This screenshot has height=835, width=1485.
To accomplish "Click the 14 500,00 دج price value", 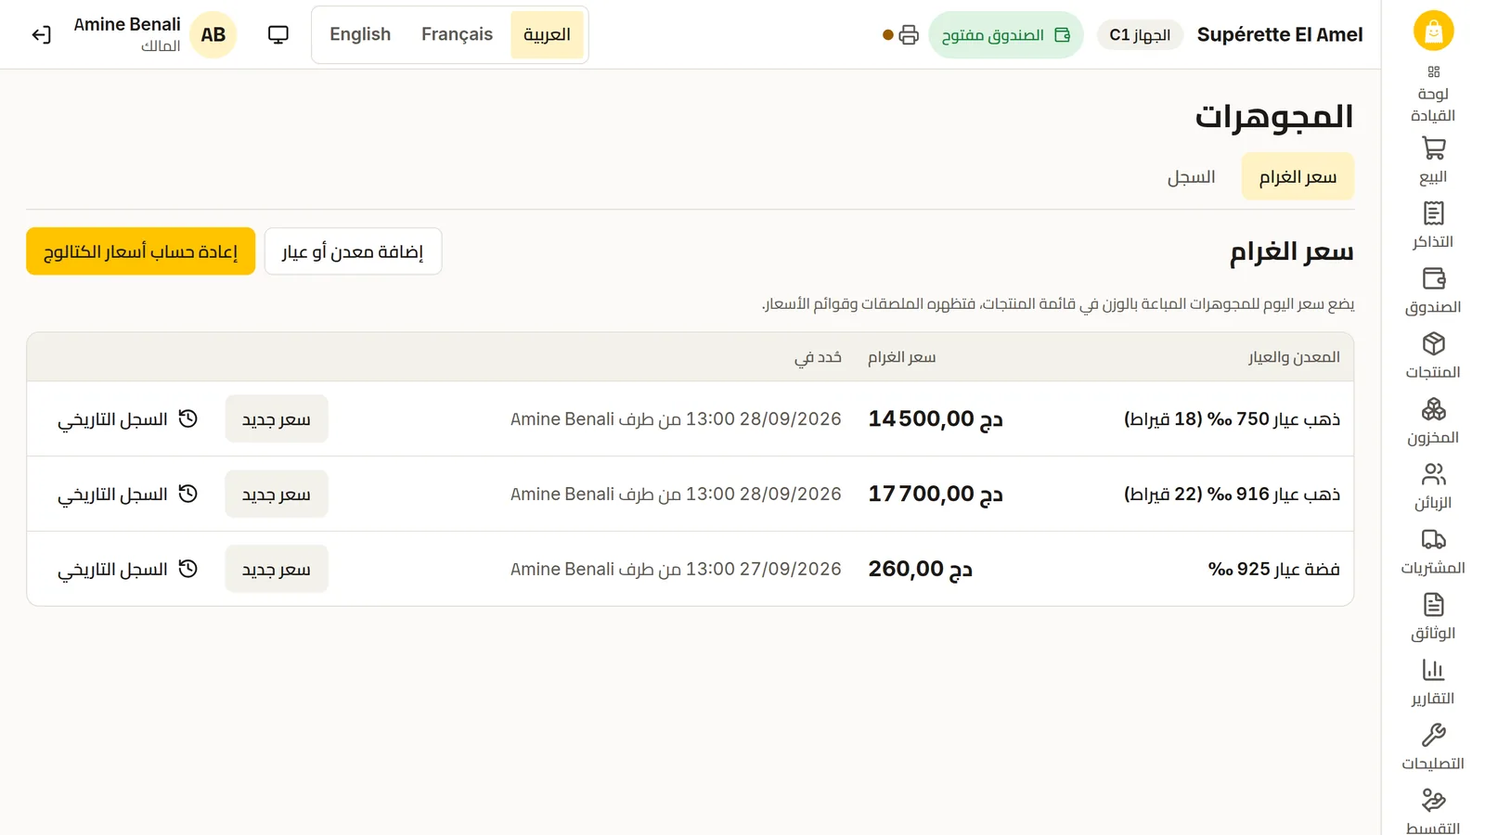I will coord(936,418).
